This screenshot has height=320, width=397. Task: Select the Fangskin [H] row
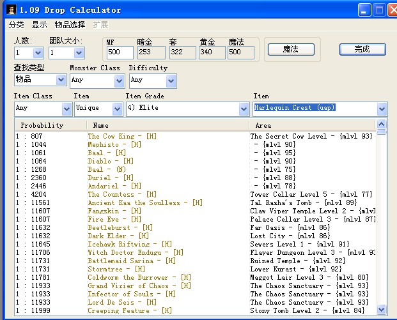(x=195, y=211)
